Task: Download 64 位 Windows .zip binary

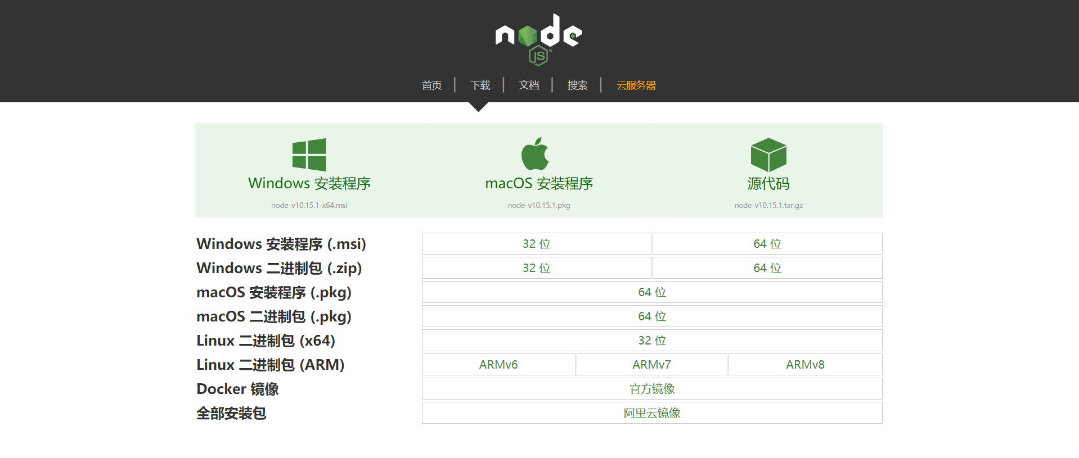Action: coord(767,268)
